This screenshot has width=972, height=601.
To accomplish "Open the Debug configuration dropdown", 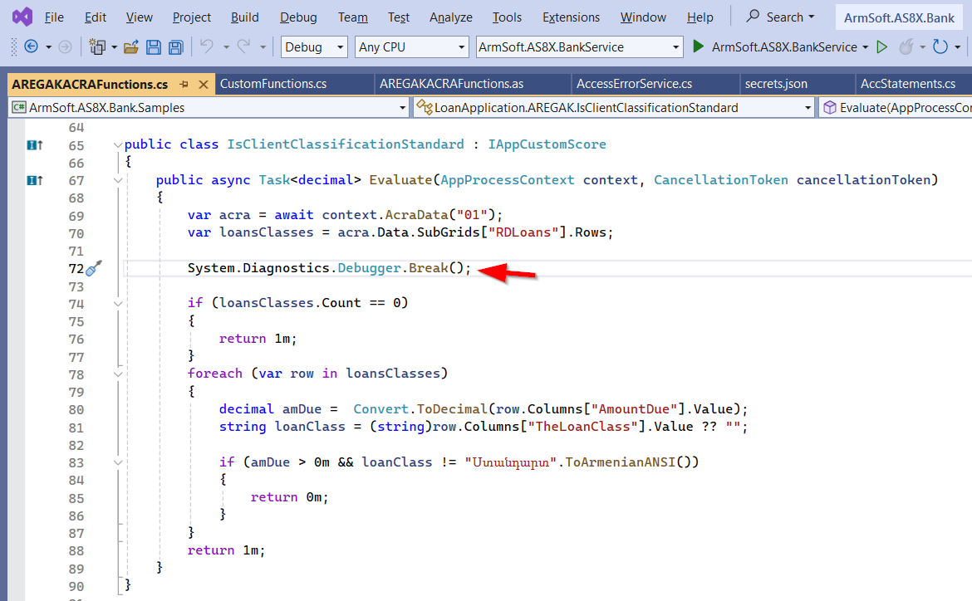I will tap(314, 47).
